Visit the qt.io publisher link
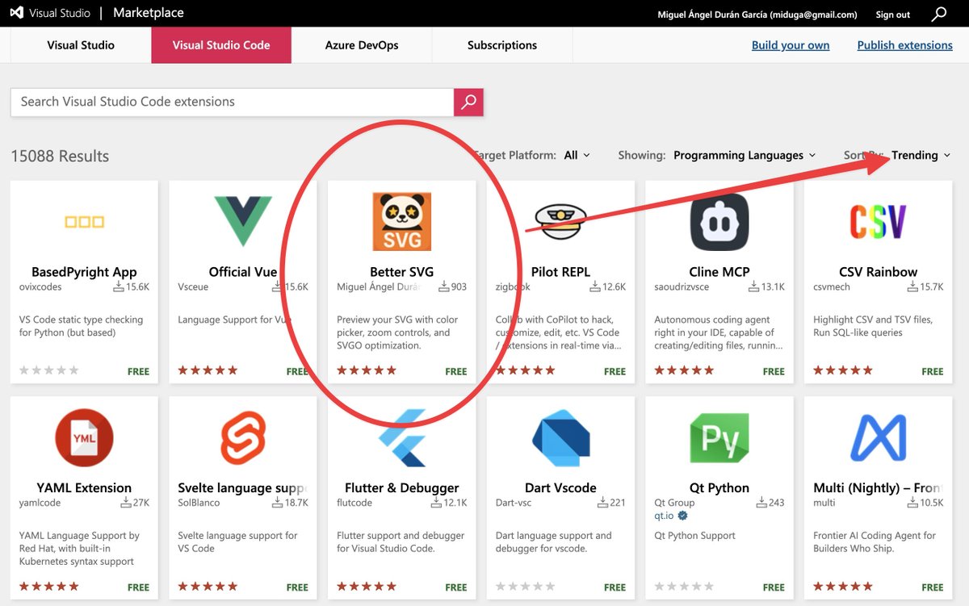 (x=664, y=516)
